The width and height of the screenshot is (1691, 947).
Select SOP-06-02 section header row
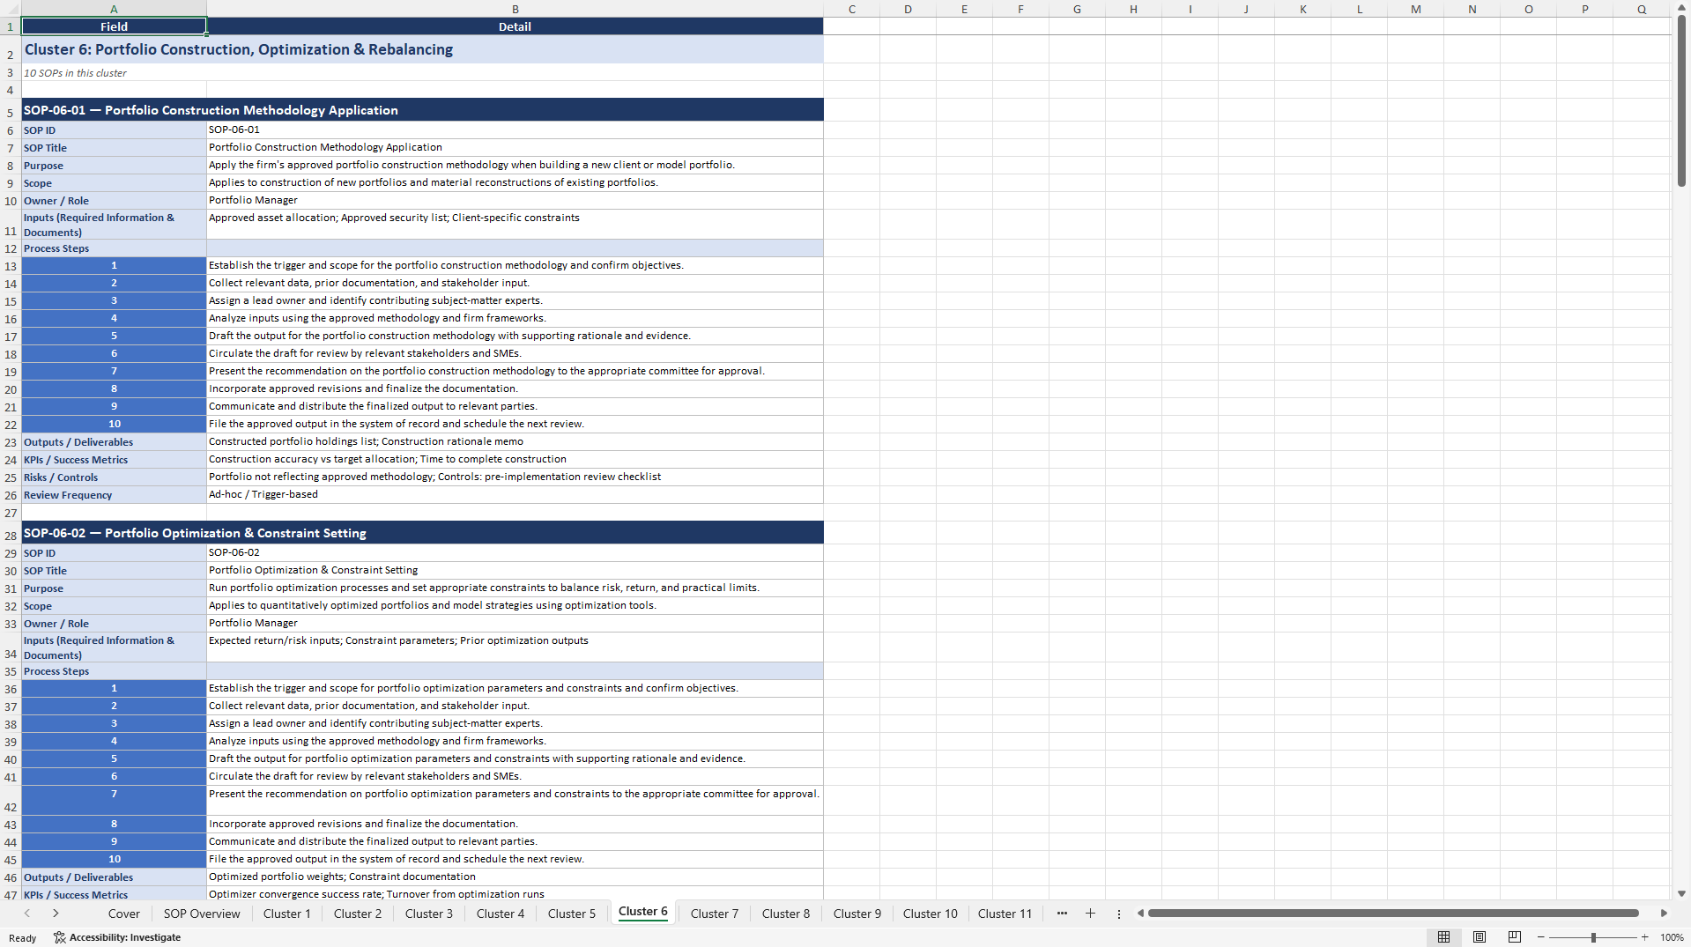coord(422,533)
